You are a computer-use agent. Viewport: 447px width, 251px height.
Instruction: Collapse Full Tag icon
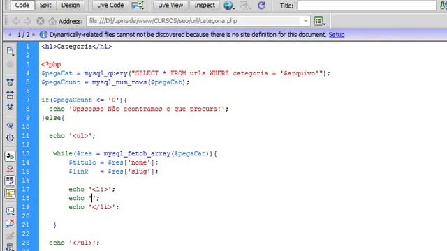click(x=10, y=82)
